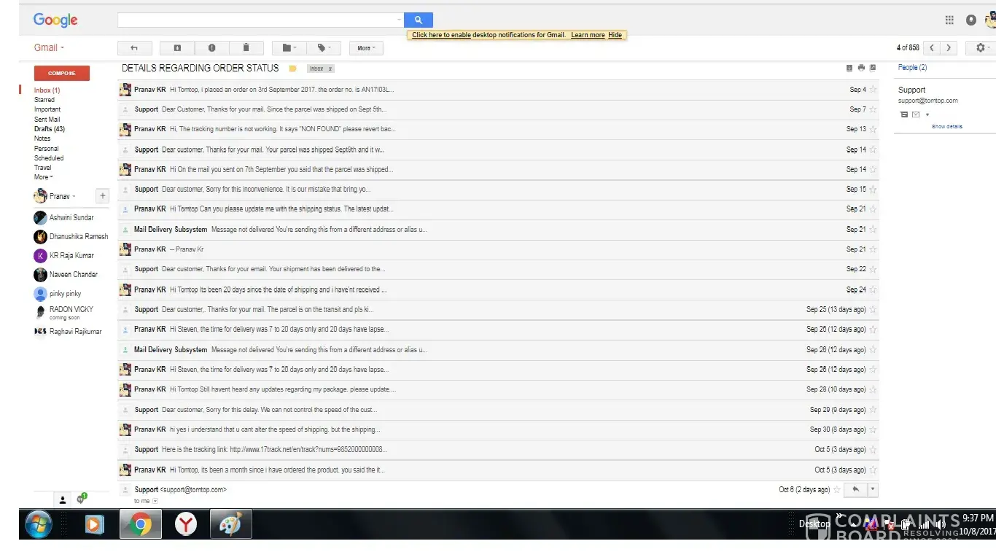
Task: Delete the conversation using the trash icon
Action: [246, 48]
